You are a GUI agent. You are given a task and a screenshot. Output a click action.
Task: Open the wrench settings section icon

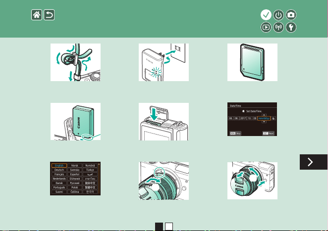click(x=291, y=27)
